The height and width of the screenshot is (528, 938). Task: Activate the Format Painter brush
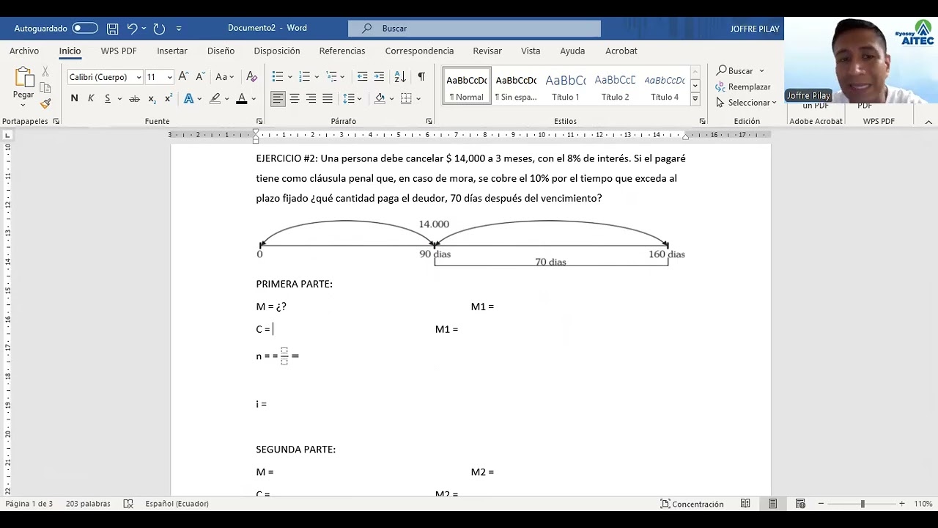[x=45, y=103]
